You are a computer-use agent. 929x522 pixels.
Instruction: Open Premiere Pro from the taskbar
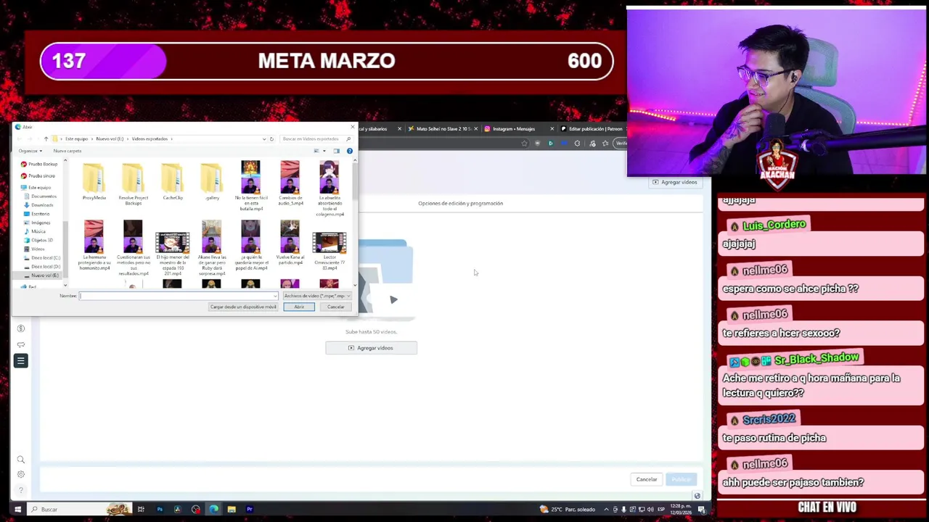tap(250, 510)
